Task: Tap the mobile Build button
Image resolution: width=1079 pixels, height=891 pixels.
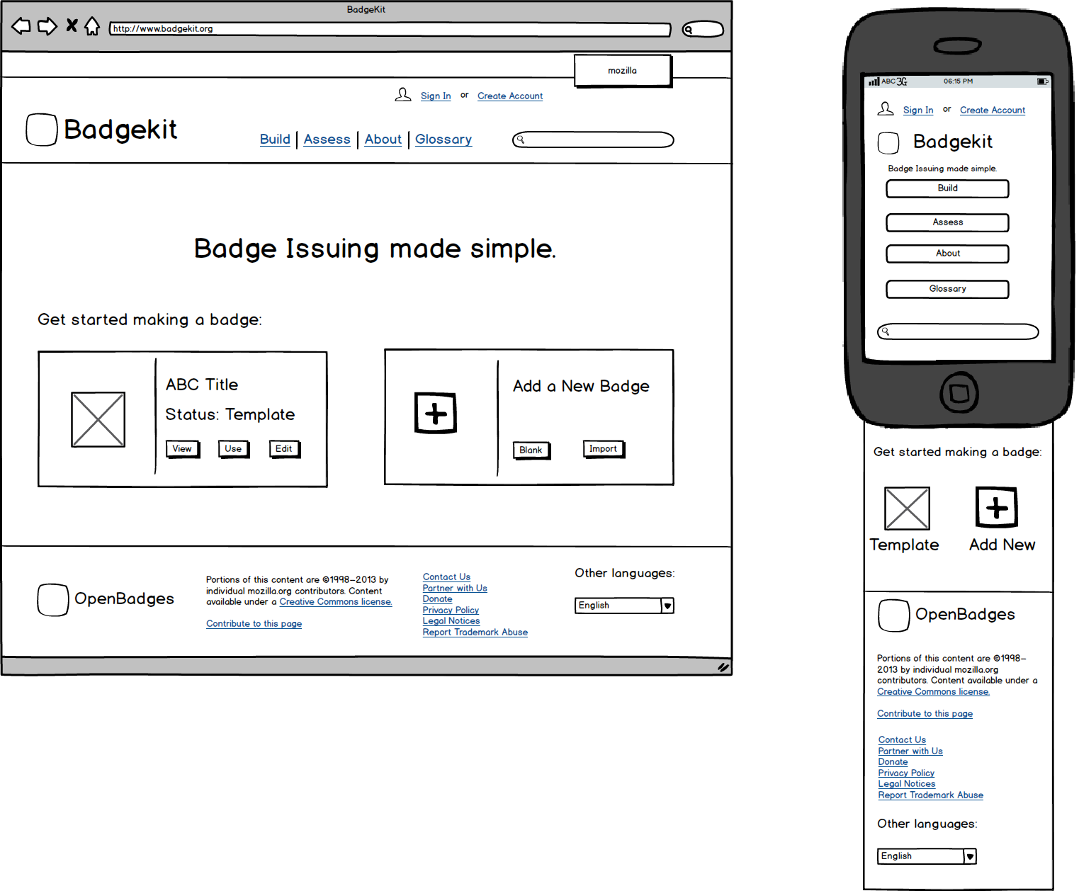Action: pos(947,189)
